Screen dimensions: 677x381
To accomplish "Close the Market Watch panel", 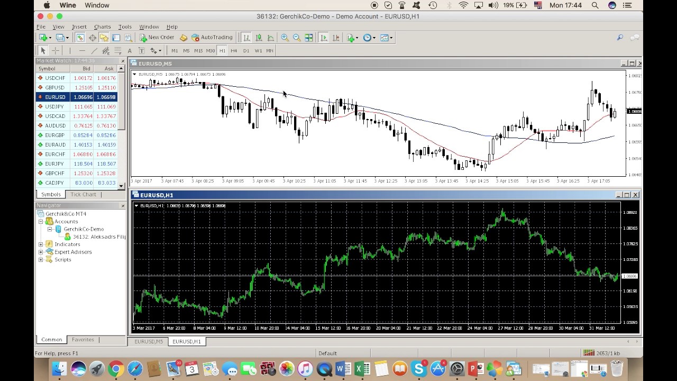I will pos(123,61).
